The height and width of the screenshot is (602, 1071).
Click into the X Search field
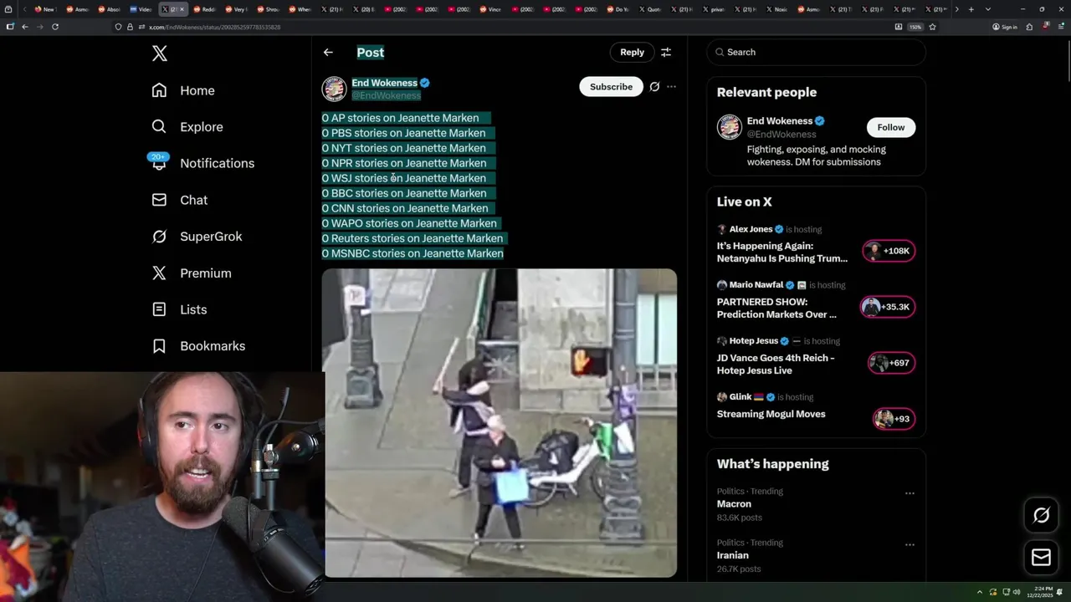click(816, 52)
